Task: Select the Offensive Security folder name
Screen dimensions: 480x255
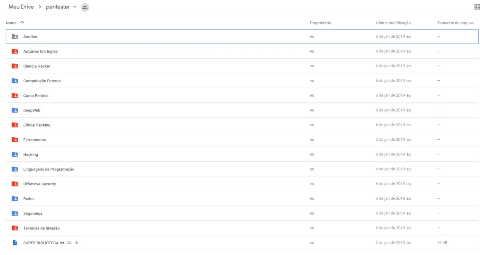Action: (39, 184)
